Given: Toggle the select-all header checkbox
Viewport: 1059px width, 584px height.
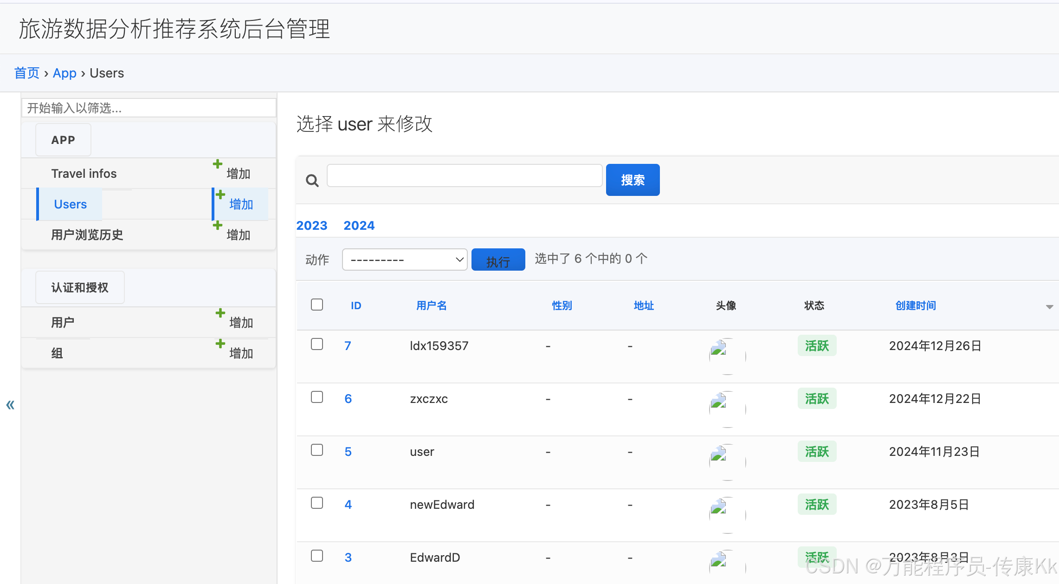Looking at the screenshot, I should [317, 305].
